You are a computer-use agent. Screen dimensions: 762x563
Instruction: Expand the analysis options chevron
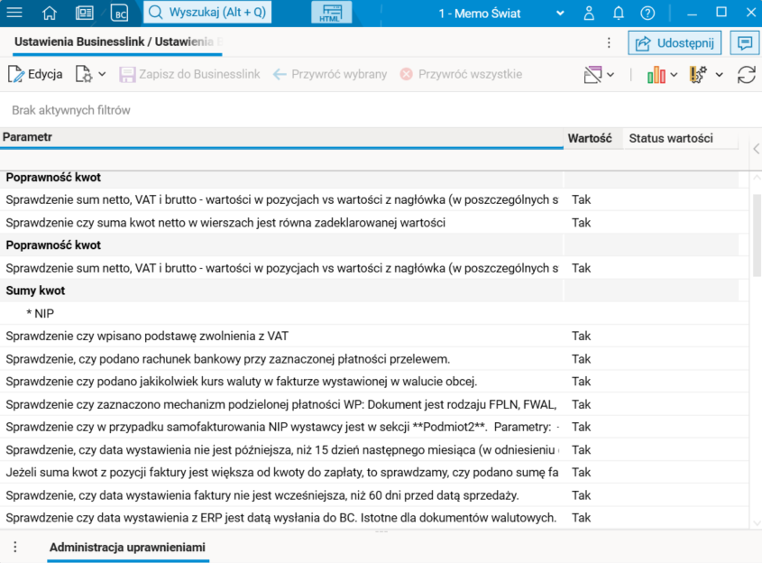674,74
